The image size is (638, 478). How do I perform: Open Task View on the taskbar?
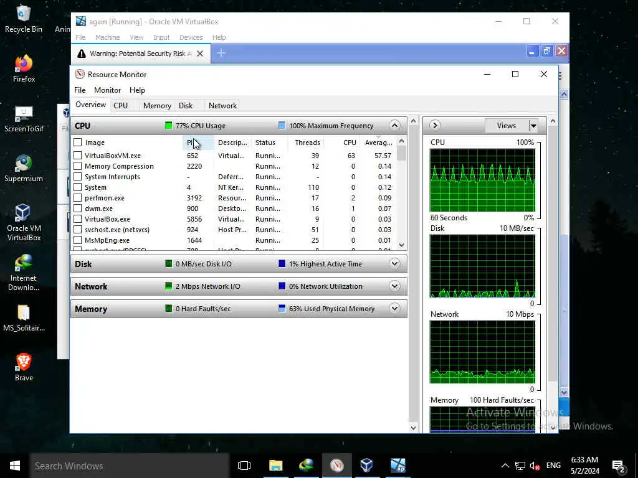244,466
